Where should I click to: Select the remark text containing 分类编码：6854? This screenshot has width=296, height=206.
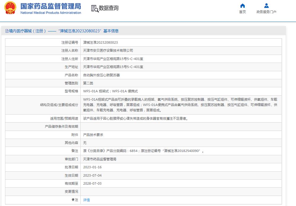click(144, 151)
